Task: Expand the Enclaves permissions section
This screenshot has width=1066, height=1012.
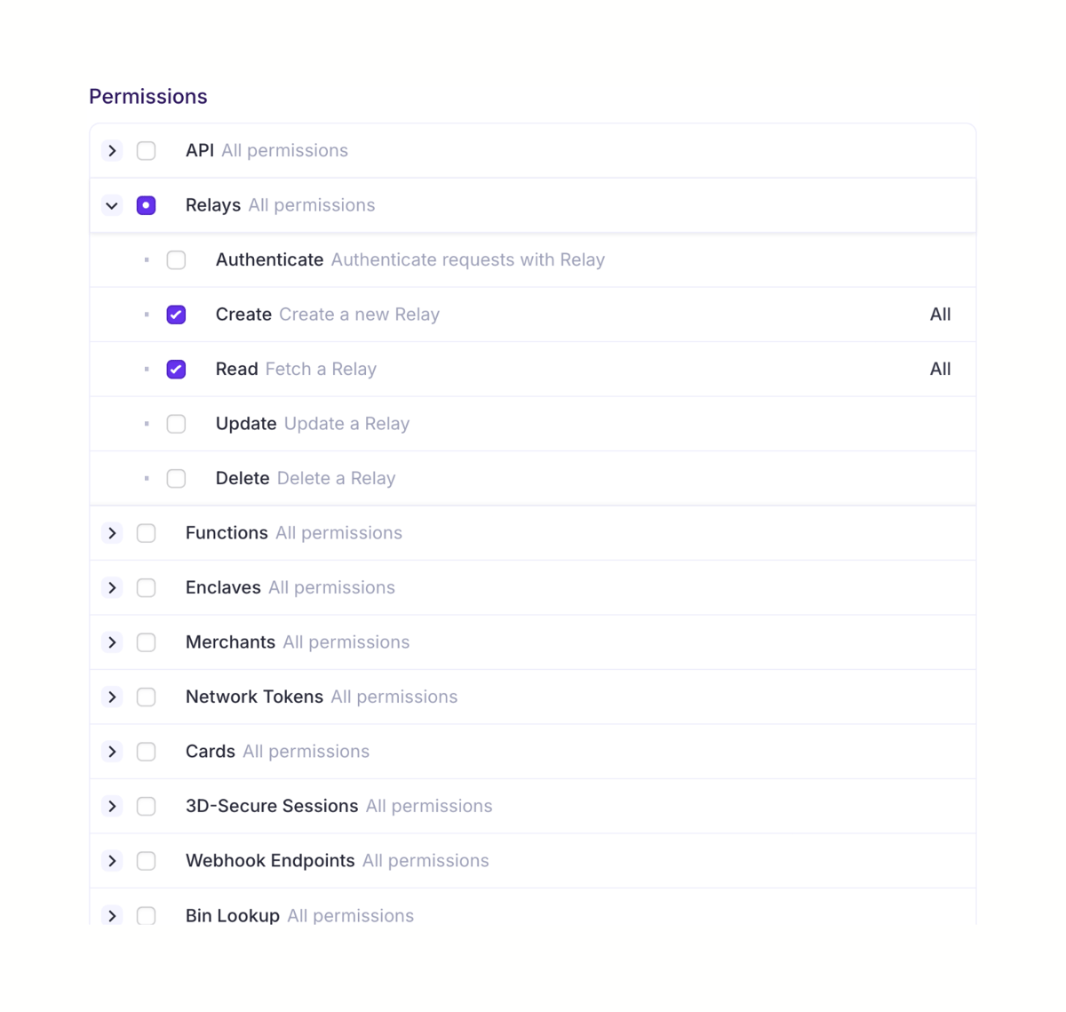Action: pos(112,587)
